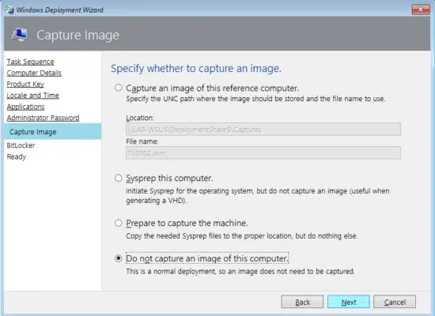The image size is (435, 316).
Task: Jump to the Locale and Time step
Action: (32, 96)
